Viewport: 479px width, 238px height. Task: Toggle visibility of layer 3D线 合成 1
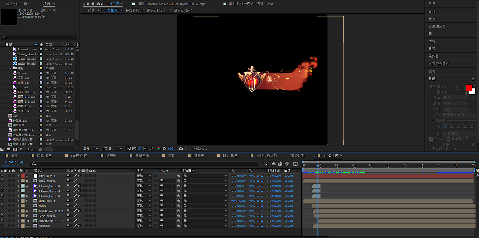pos(2,201)
